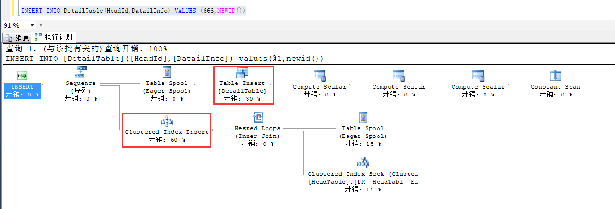Click the 91 % zoom value field
The height and width of the screenshot is (209, 615).
tap(15, 25)
